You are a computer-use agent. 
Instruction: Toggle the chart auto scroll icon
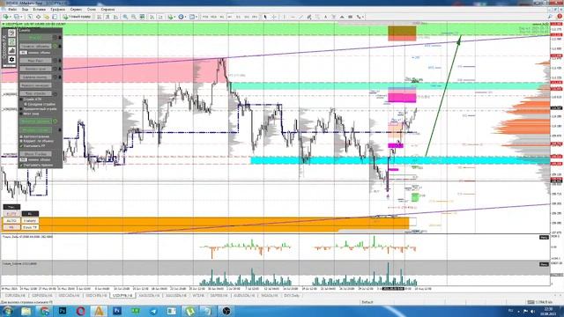point(152,17)
